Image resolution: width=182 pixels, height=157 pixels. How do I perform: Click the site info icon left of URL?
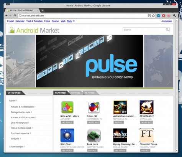pyautogui.click(x=20, y=16)
